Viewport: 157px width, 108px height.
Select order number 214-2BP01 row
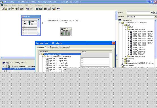coord(18,69)
